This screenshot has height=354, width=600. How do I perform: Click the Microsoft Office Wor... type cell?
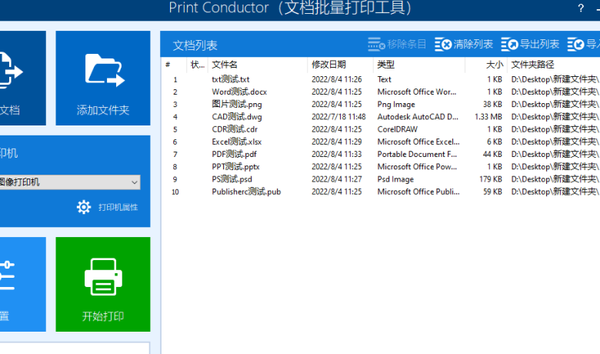(x=417, y=92)
